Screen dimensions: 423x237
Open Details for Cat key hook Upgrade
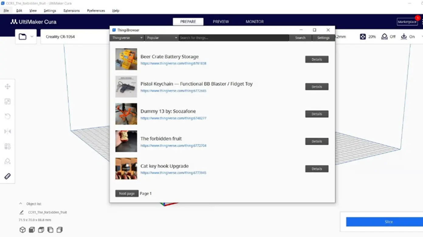click(x=317, y=169)
